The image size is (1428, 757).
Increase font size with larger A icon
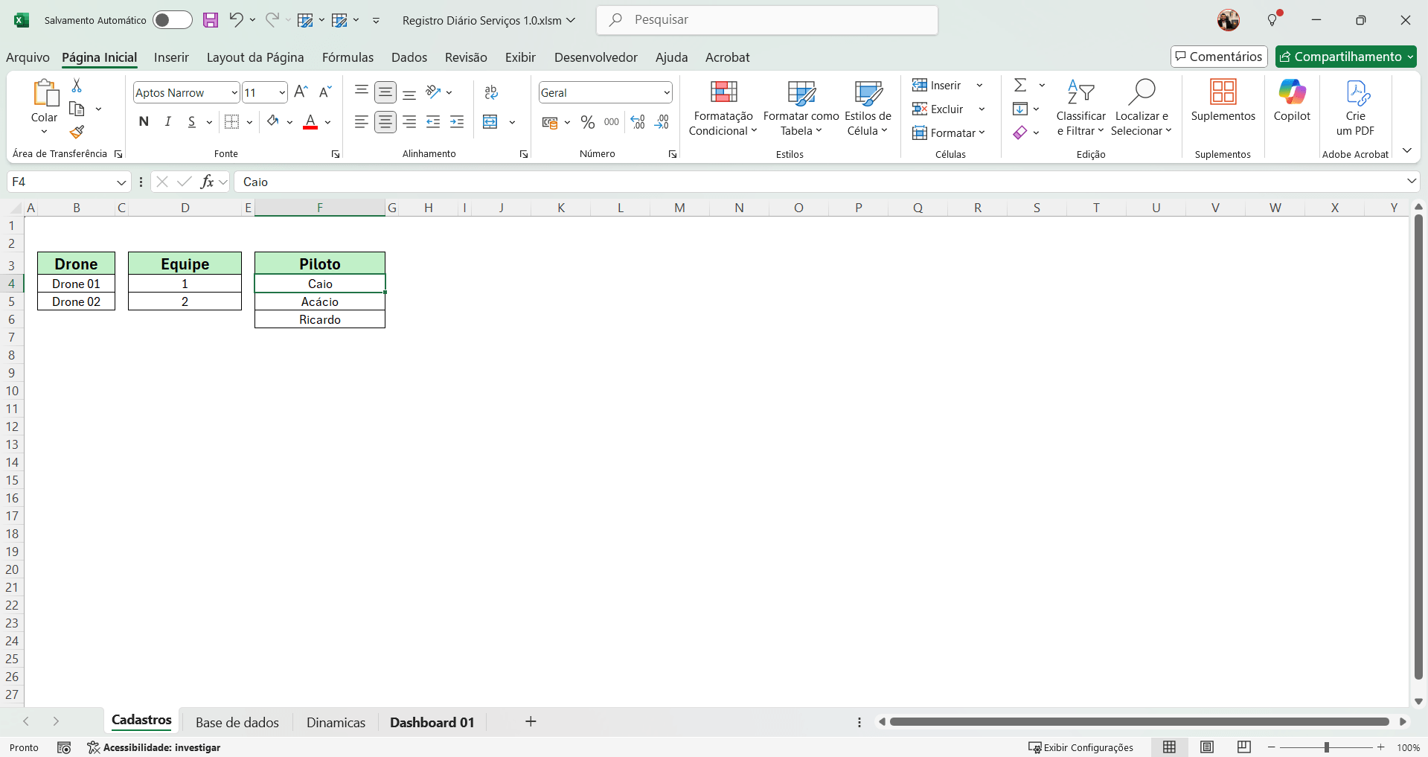[x=301, y=92]
